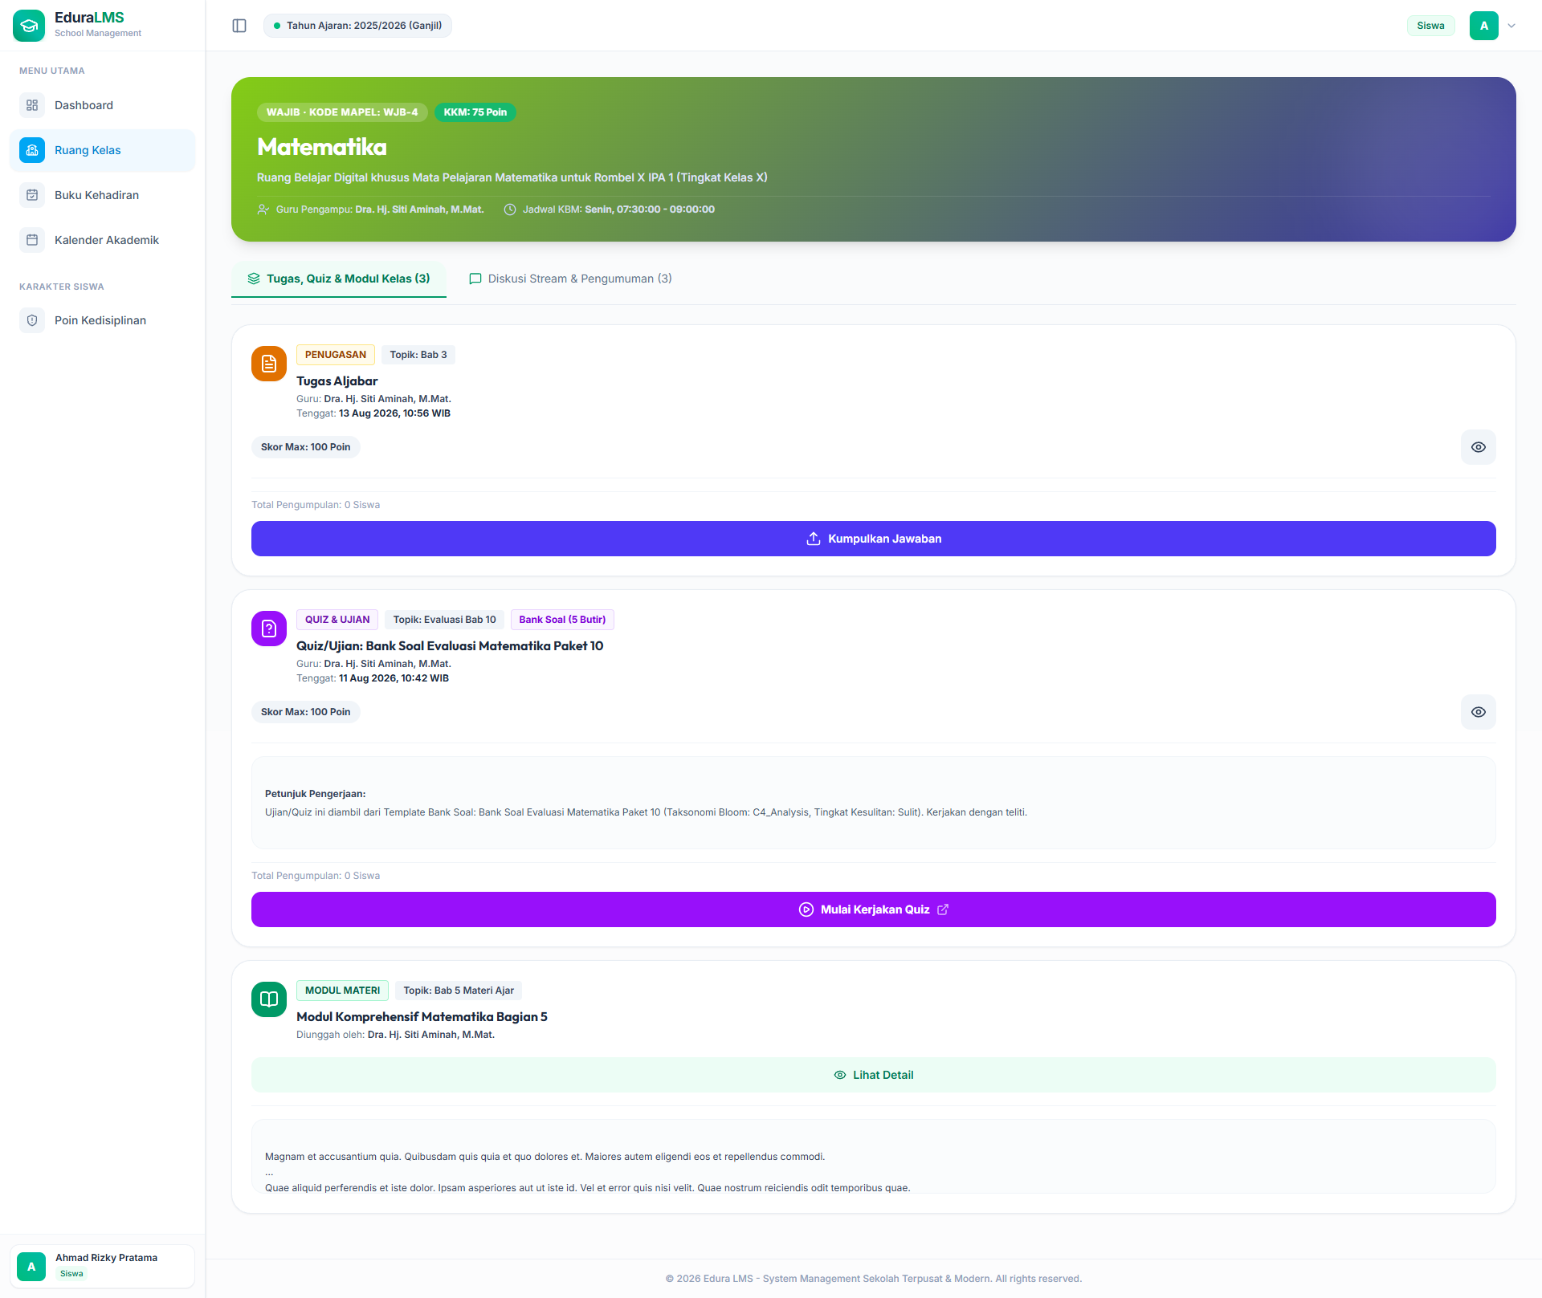This screenshot has height=1298, width=1542.
Task: Click Lihat Detail for the module
Action: coord(874,1075)
